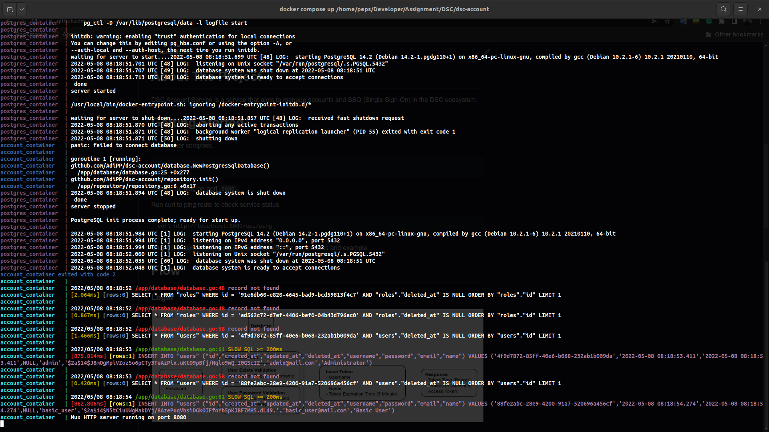Screen dimensions: 769x432
Task: Open the terminal hamburger menu
Action: coord(741,9)
